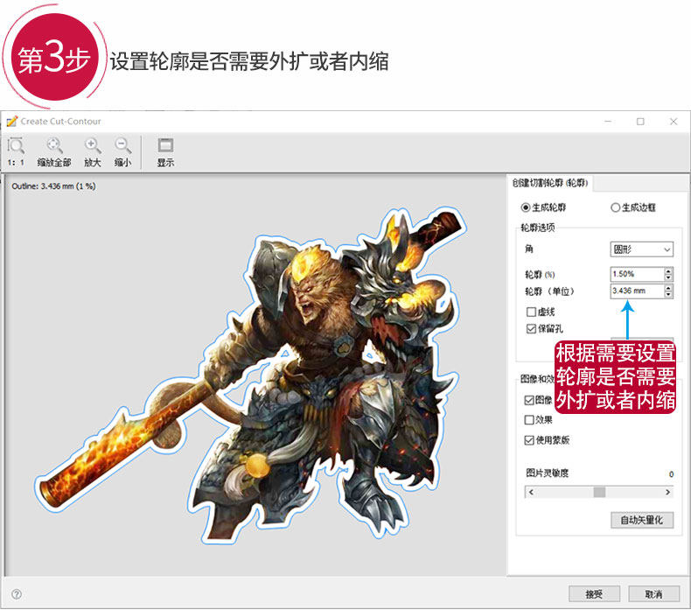Decrease 轮廓（单位）with down arrow
The image size is (691, 610).
[x=668, y=294]
